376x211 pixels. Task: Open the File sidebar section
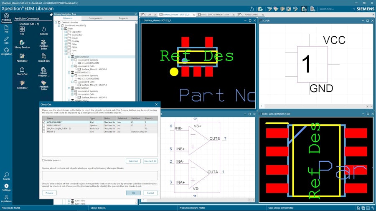[x=6, y=29]
